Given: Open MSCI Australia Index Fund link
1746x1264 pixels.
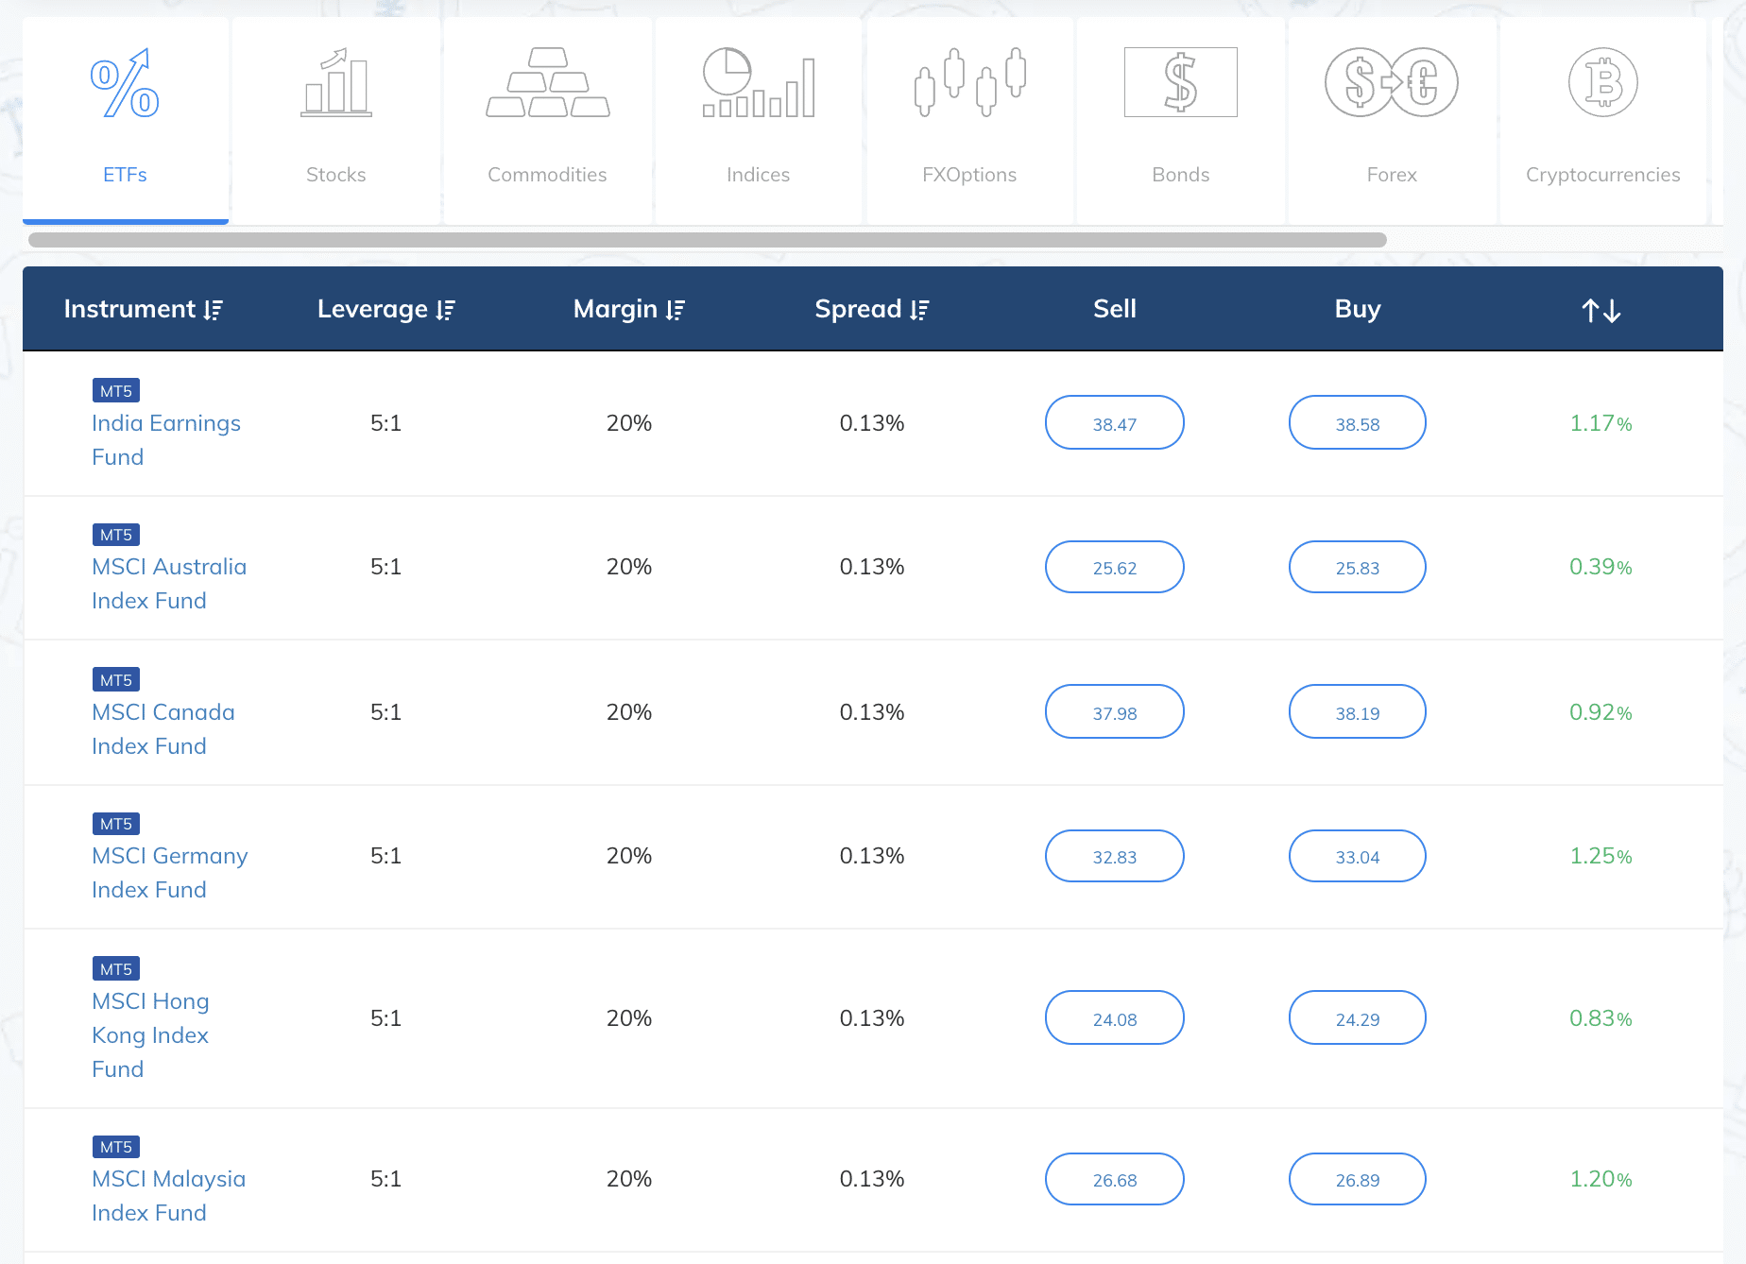Looking at the screenshot, I should (x=169, y=584).
